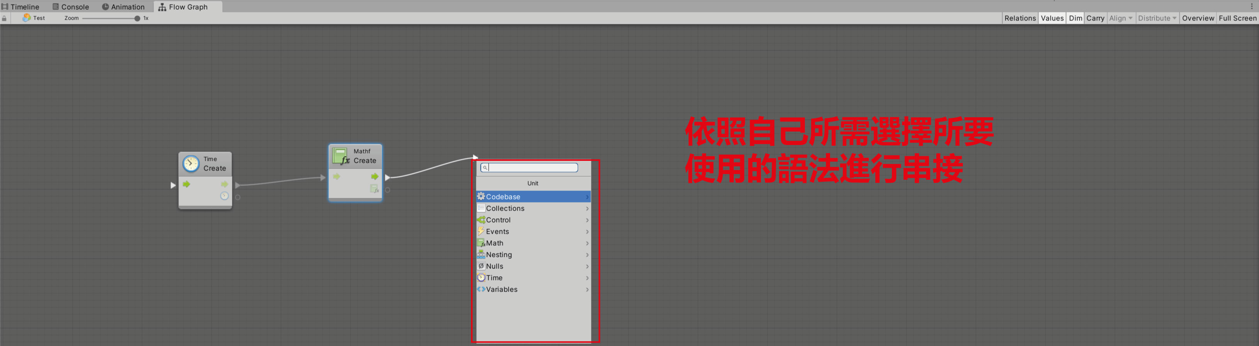Click the Nulls category icon
Viewport: 1259px width, 346px height.
[x=481, y=266]
